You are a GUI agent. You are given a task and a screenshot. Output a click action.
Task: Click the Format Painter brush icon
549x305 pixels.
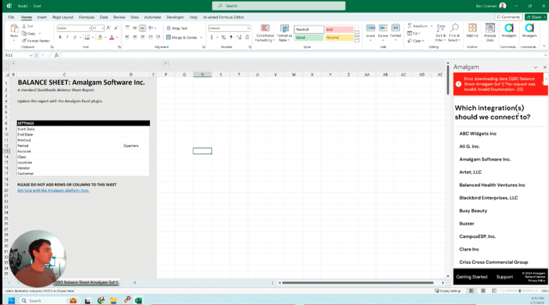tap(24, 41)
